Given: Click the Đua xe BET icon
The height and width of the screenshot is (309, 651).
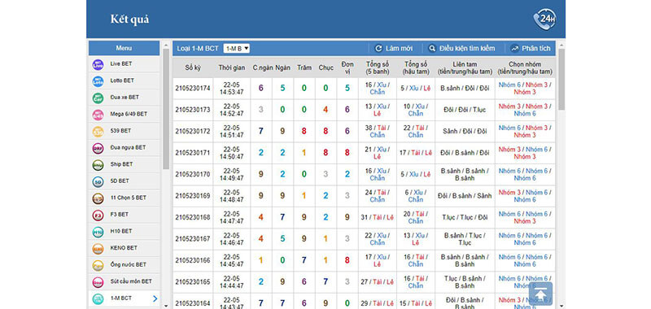Looking at the screenshot, I should click(x=98, y=98).
